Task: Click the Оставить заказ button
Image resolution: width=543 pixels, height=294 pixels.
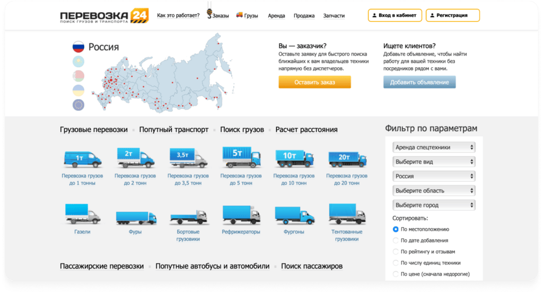Action: [315, 82]
